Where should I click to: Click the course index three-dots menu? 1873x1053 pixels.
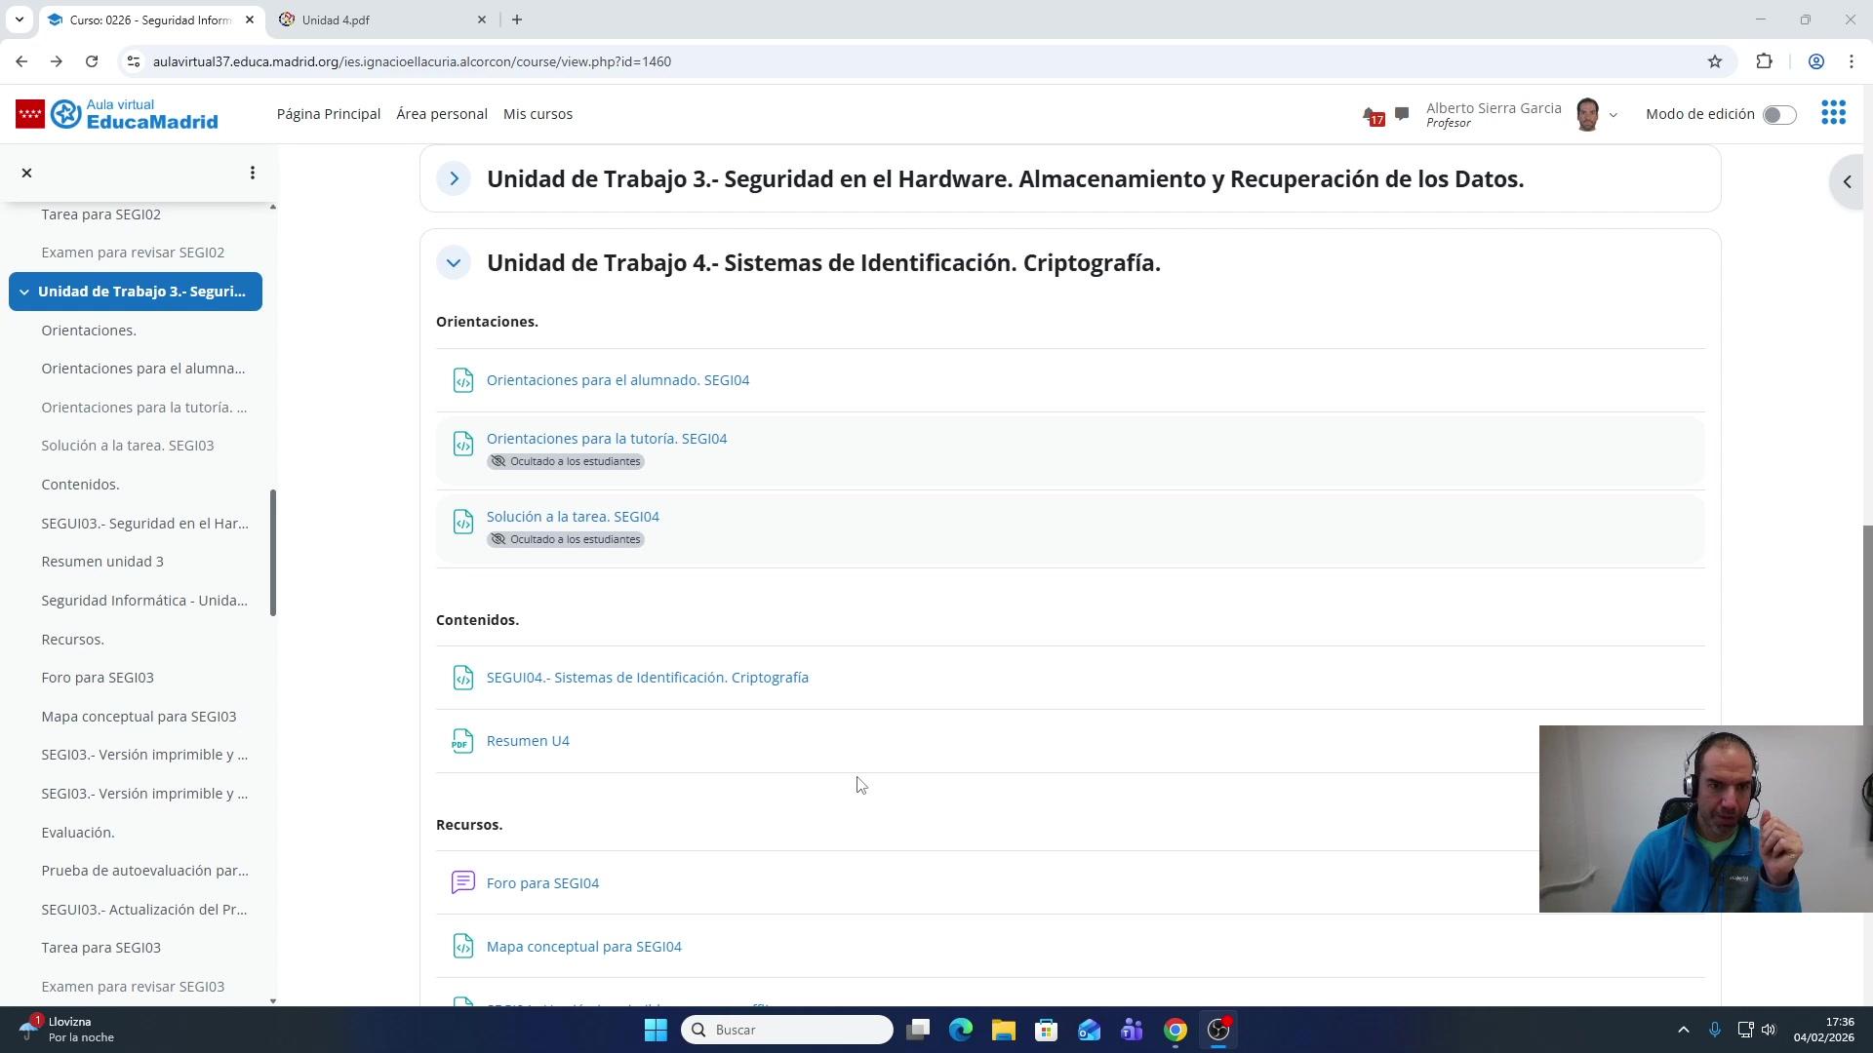pos(253,173)
